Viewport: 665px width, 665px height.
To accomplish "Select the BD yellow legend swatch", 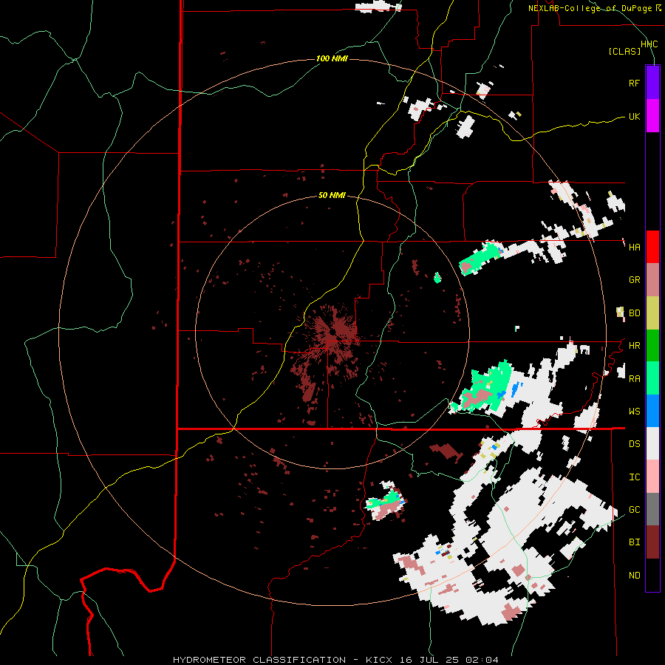I will (x=652, y=313).
